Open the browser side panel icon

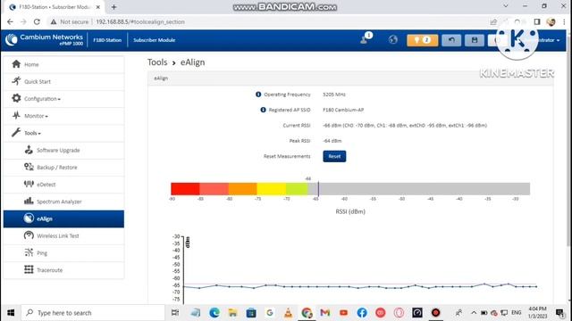pos(537,21)
